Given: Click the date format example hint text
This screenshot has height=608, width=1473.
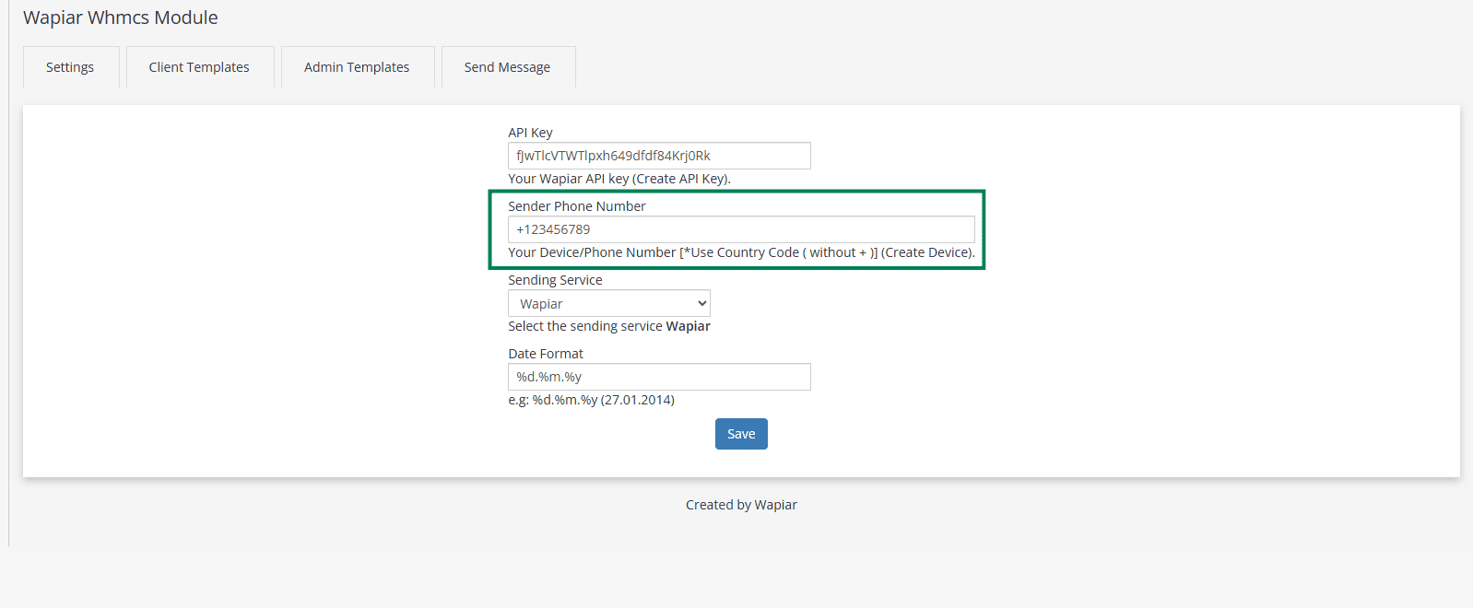Looking at the screenshot, I should point(591,400).
